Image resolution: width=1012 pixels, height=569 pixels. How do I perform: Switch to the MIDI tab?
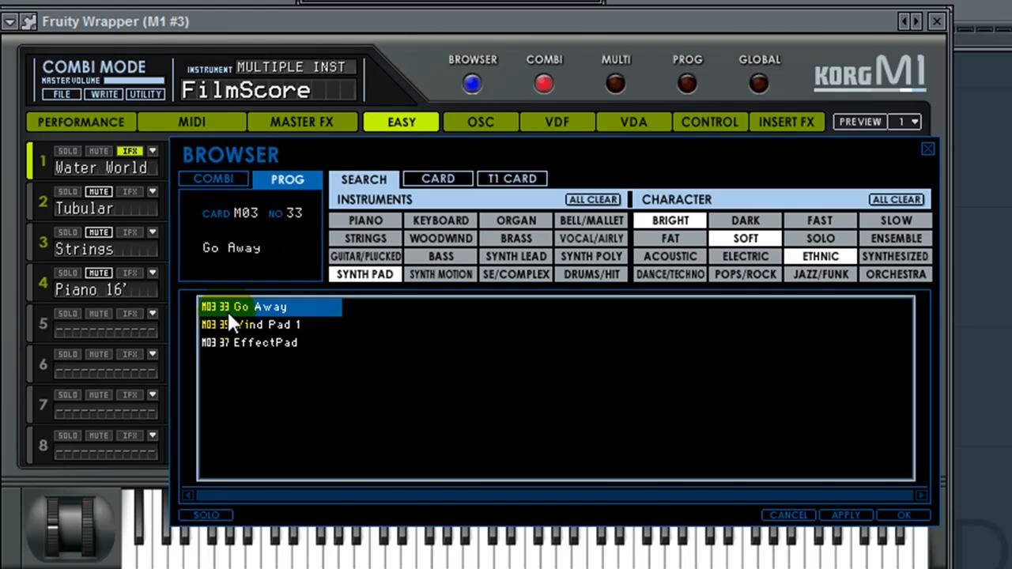[192, 122]
